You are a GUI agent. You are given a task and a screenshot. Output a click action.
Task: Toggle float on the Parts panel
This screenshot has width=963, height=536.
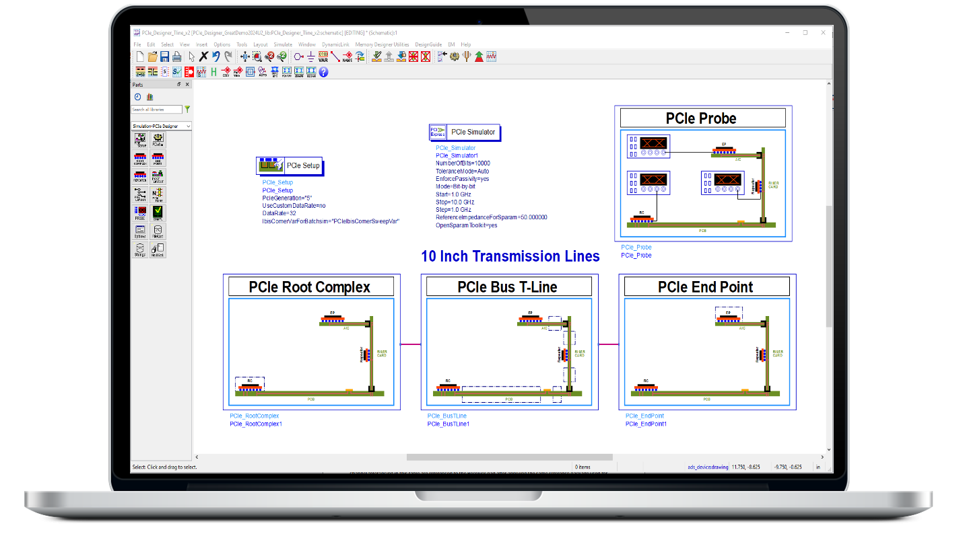178,85
